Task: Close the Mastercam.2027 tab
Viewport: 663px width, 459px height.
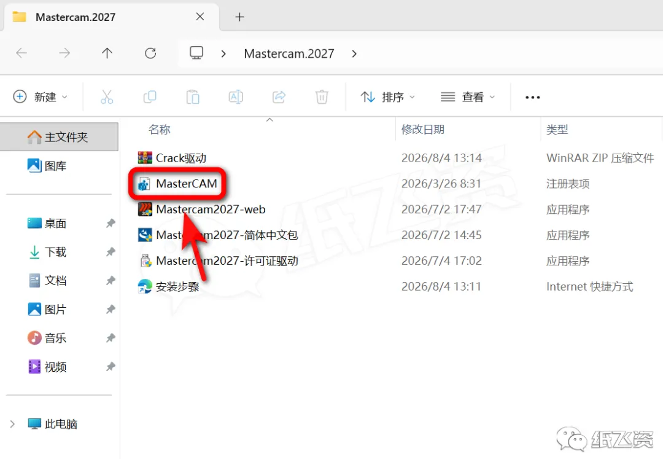Action: [200, 17]
